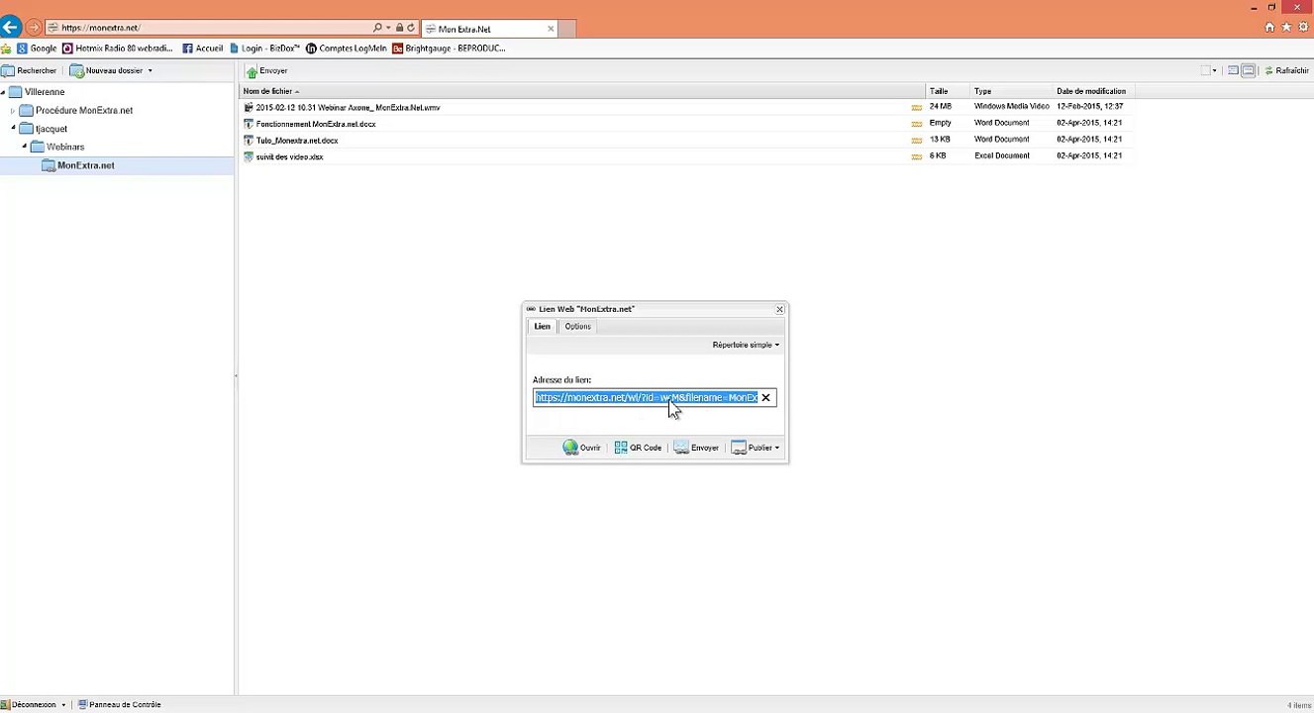Click Envoyer in the Lien Web dialog

pyautogui.click(x=696, y=448)
